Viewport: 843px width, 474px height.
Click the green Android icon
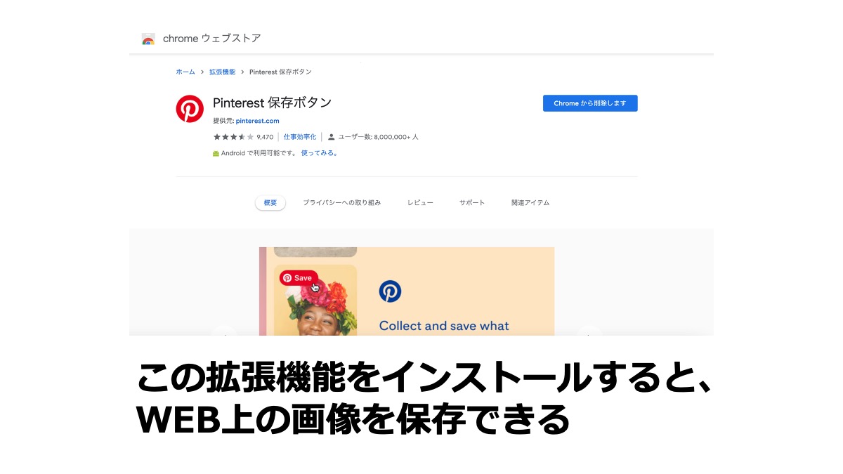(216, 153)
